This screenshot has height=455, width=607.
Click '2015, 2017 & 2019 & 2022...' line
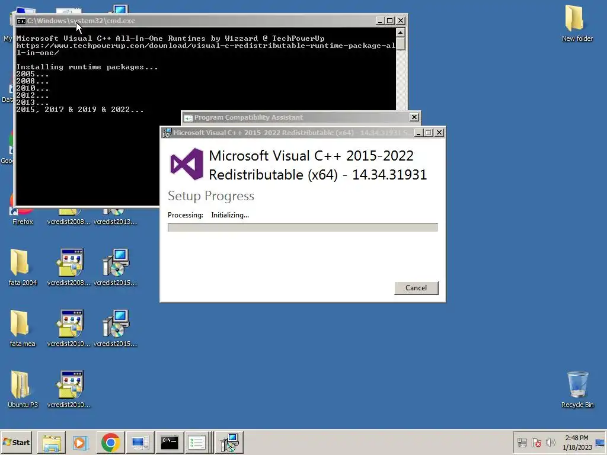tap(80, 110)
